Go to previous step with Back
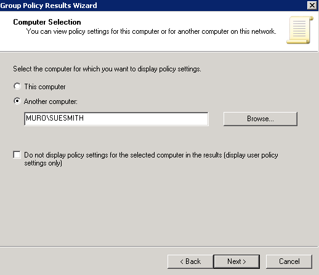 [190, 261]
